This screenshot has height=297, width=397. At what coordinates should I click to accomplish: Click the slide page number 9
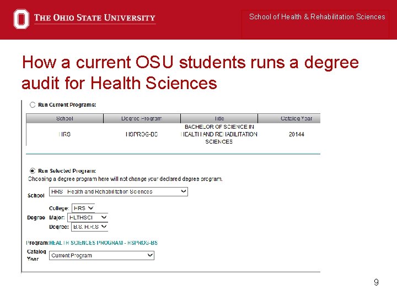376,282
